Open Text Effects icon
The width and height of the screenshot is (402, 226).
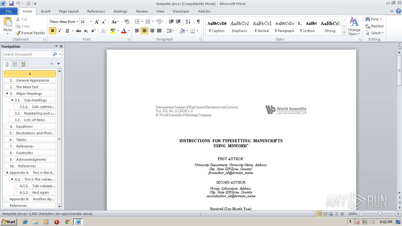point(103,31)
